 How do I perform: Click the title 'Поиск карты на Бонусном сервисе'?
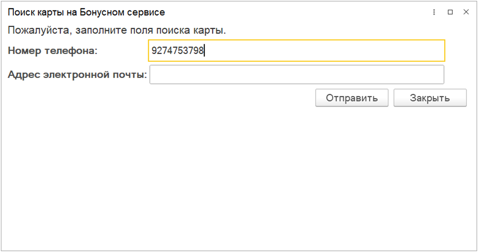(x=86, y=12)
